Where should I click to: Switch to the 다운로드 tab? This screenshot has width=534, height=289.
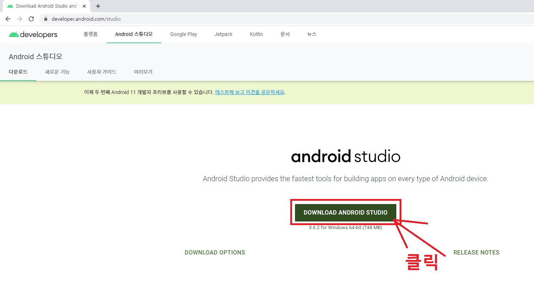click(18, 72)
